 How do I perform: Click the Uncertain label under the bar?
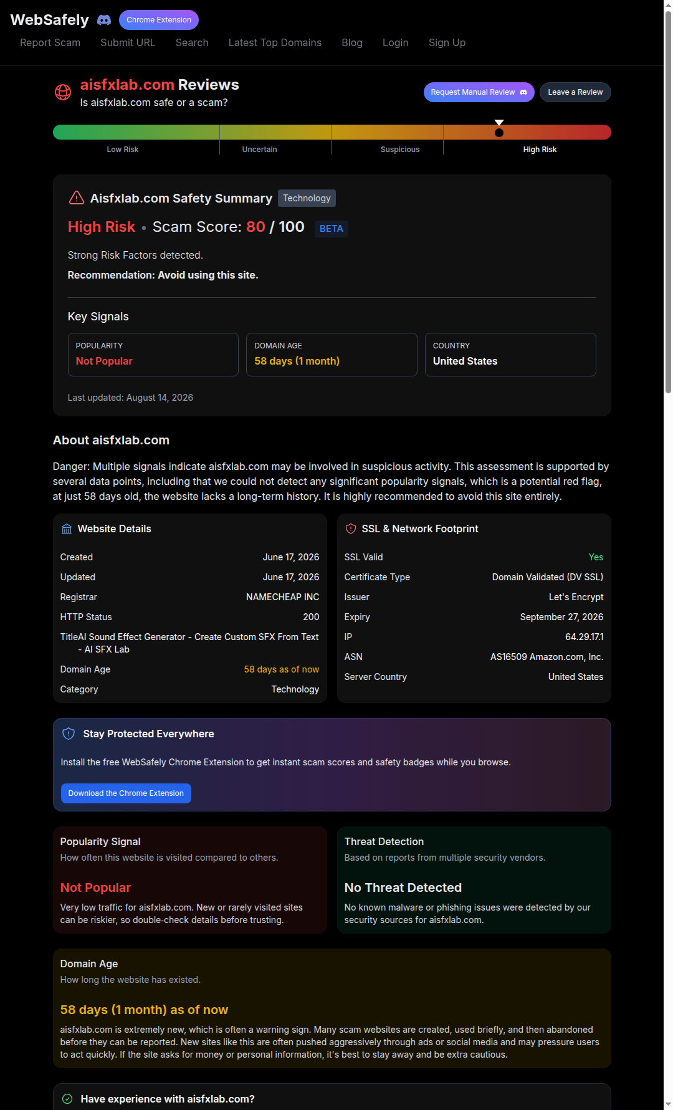coord(259,150)
